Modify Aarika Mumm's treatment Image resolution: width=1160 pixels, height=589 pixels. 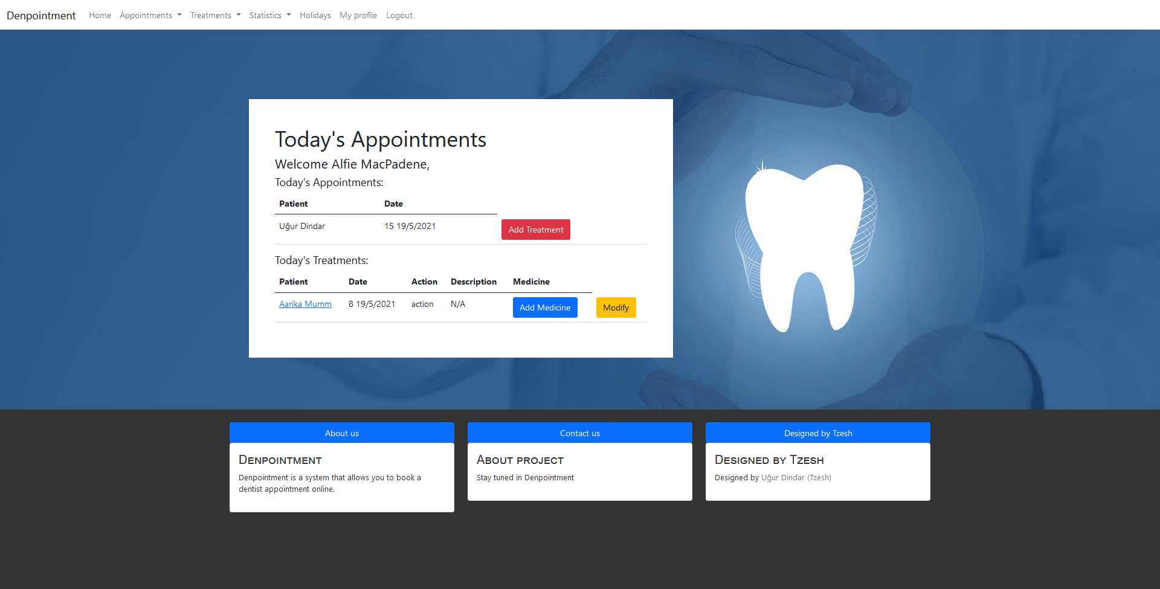pyautogui.click(x=616, y=307)
